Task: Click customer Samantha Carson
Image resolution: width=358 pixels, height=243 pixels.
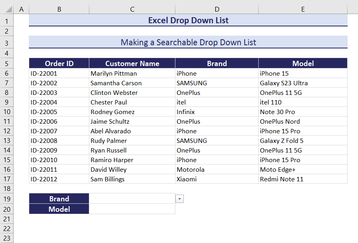Action: point(132,83)
